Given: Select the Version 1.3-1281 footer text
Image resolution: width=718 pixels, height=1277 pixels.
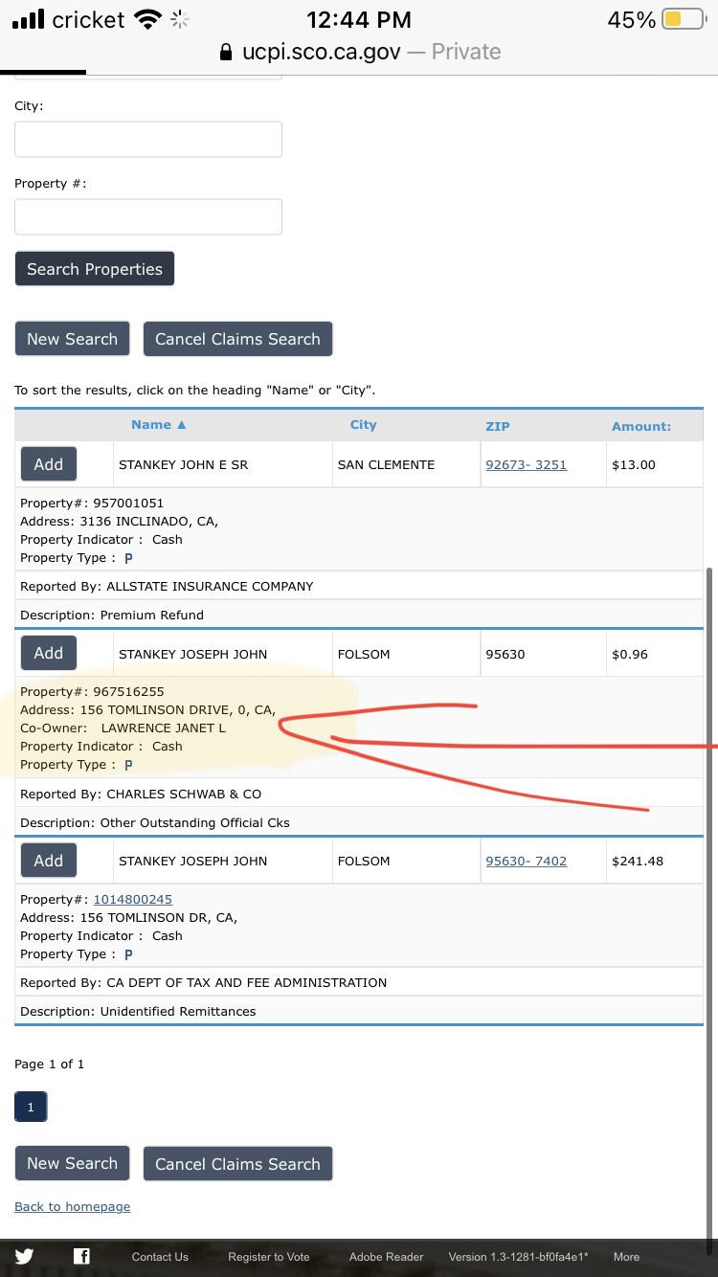Looking at the screenshot, I should (x=519, y=1257).
